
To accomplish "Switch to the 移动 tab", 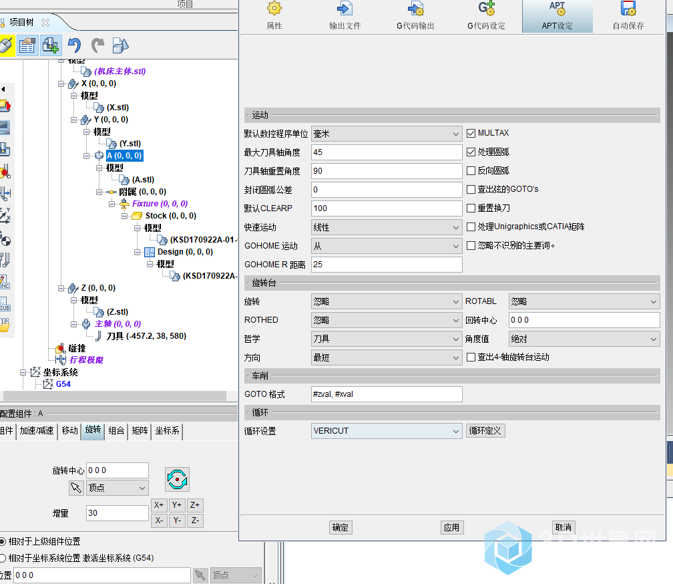I will pyautogui.click(x=69, y=431).
